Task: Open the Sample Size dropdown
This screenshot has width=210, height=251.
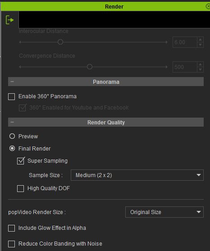Action: (137, 175)
